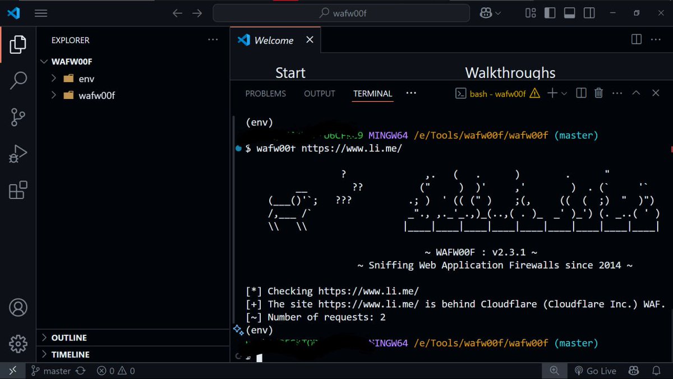This screenshot has width=673, height=379.
Task: Open the Copilot chat icon in title bar
Action: point(486,13)
